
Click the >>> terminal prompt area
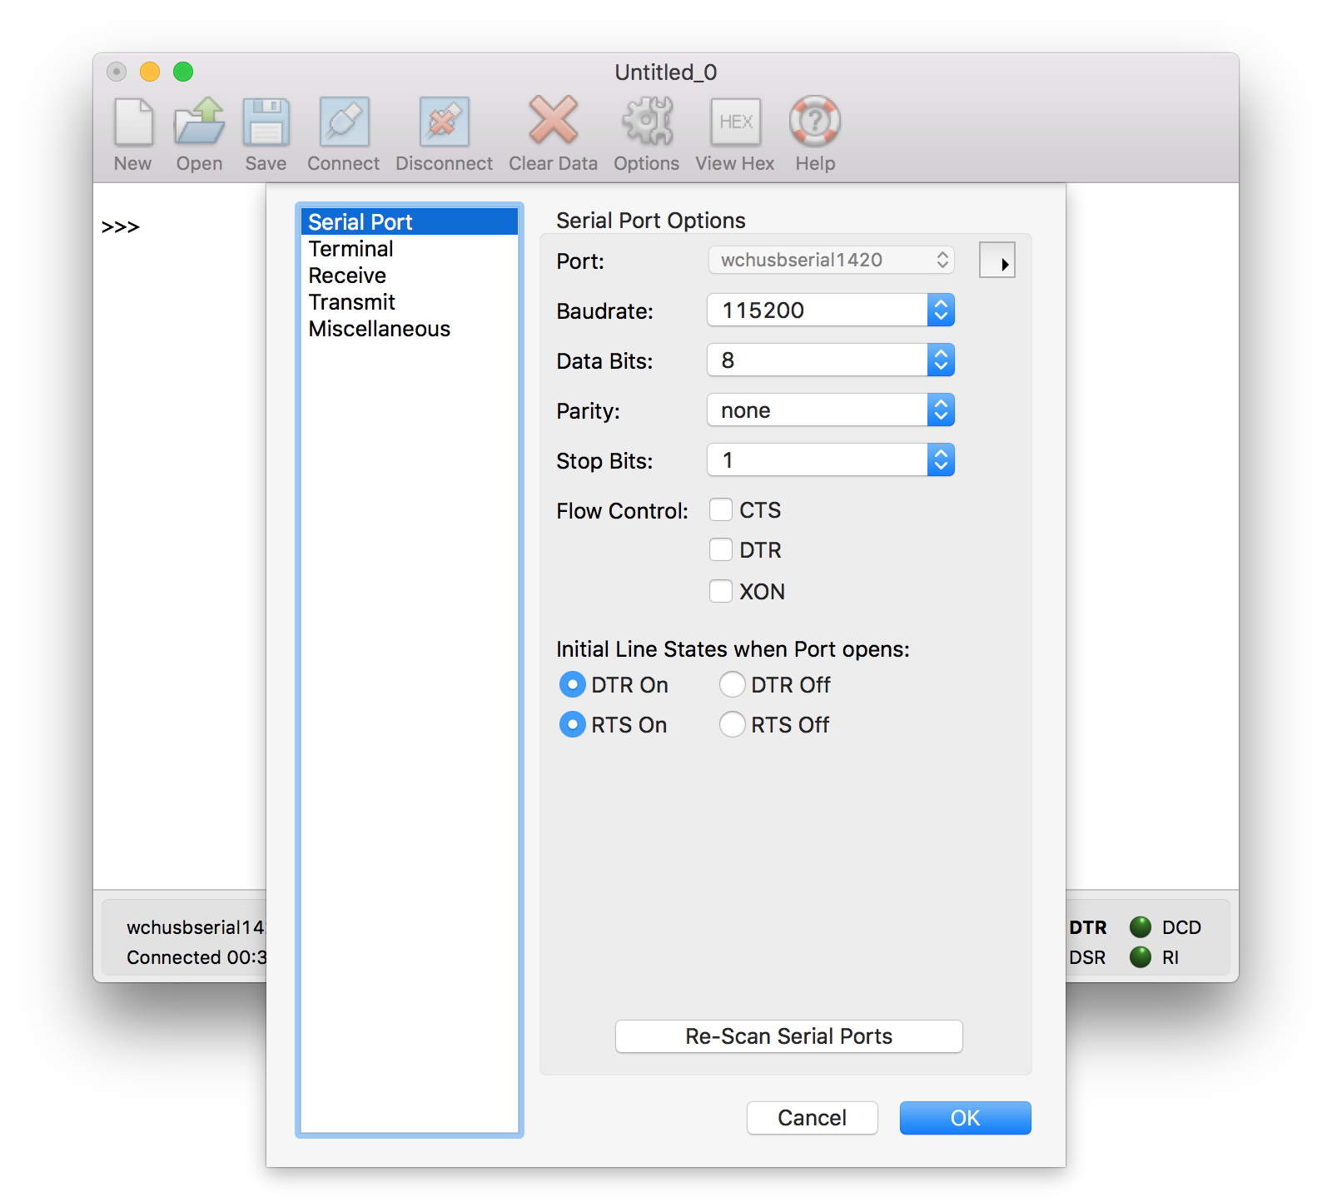click(x=121, y=226)
